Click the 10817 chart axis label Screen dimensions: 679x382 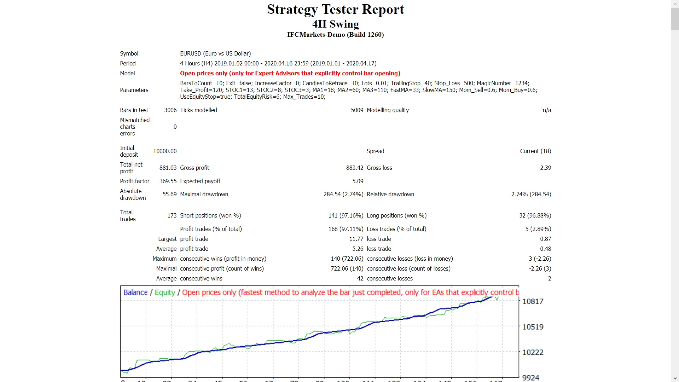click(533, 301)
